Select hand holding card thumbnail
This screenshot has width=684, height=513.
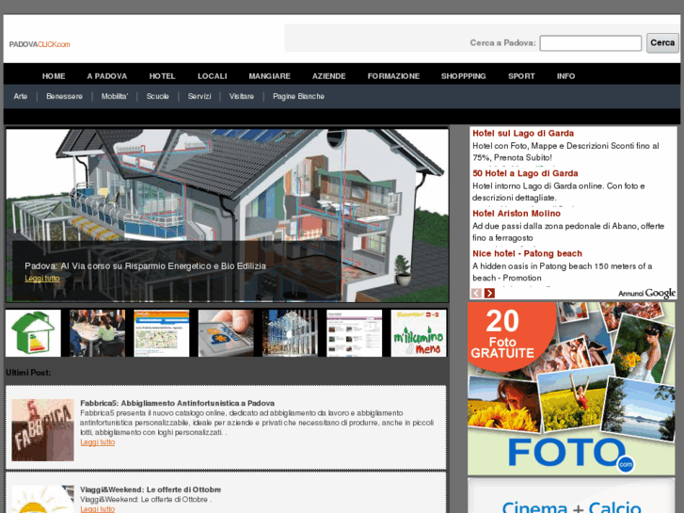[x=226, y=333]
